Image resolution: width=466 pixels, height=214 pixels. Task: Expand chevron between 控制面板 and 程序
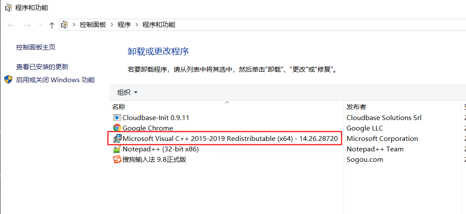pos(112,25)
